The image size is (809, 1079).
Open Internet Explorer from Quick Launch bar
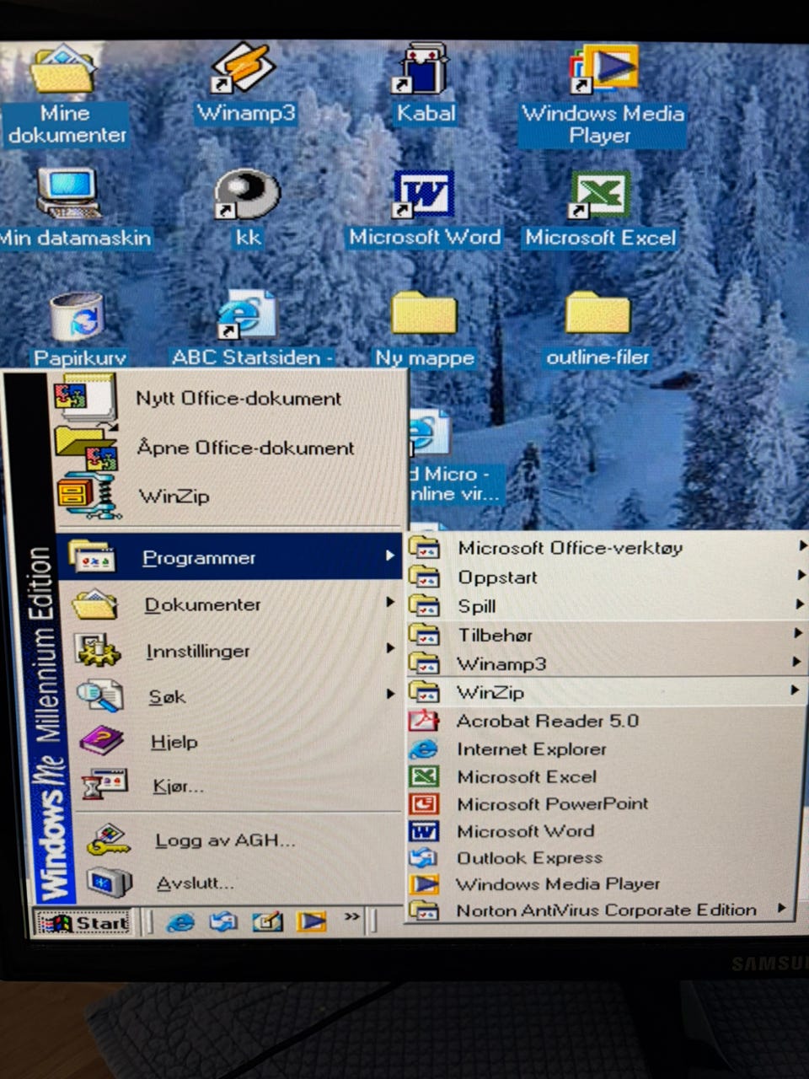point(180,922)
